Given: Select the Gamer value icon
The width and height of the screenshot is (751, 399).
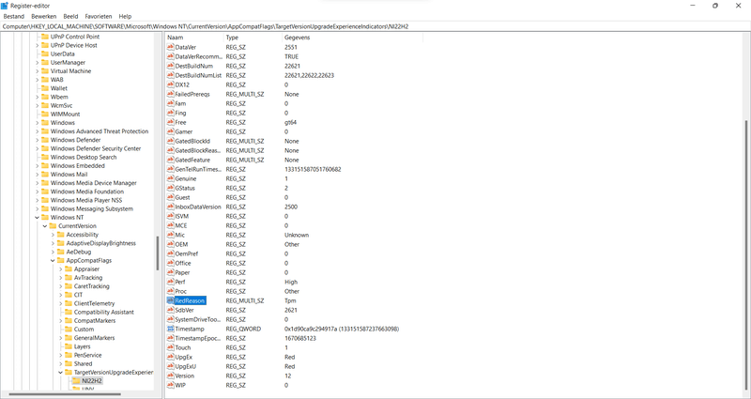Looking at the screenshot, I should (171, 131).
